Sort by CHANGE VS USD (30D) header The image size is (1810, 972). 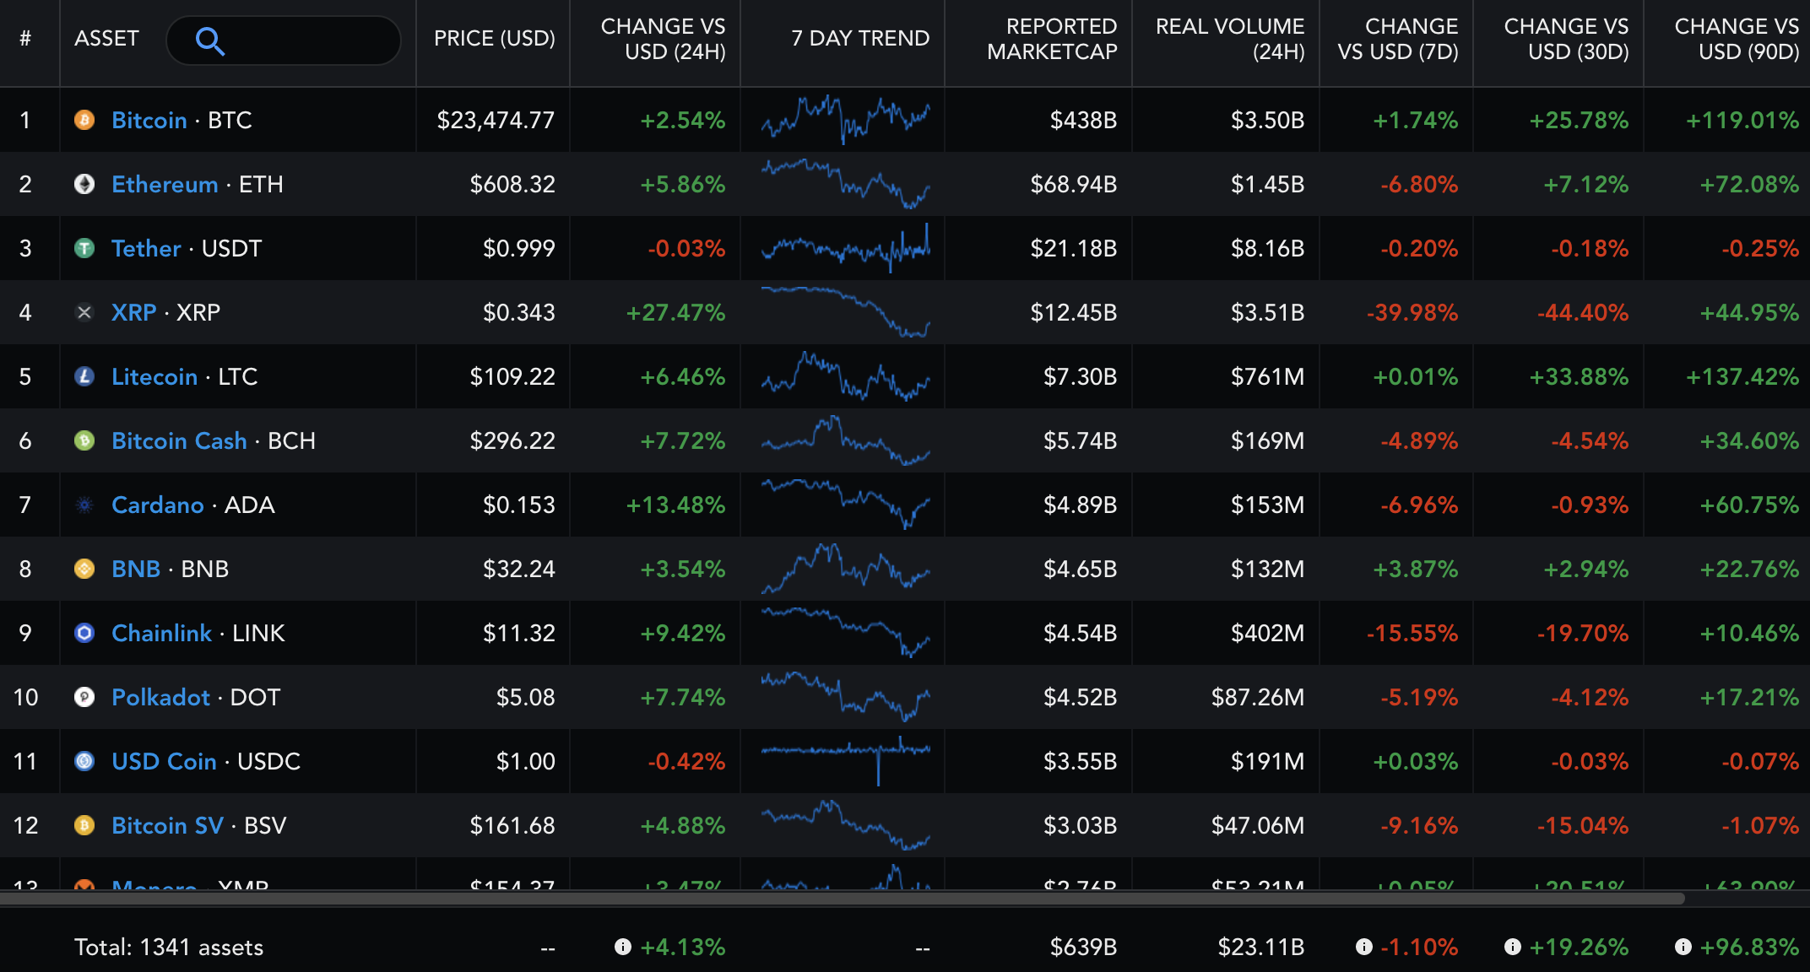(1566, 39)
